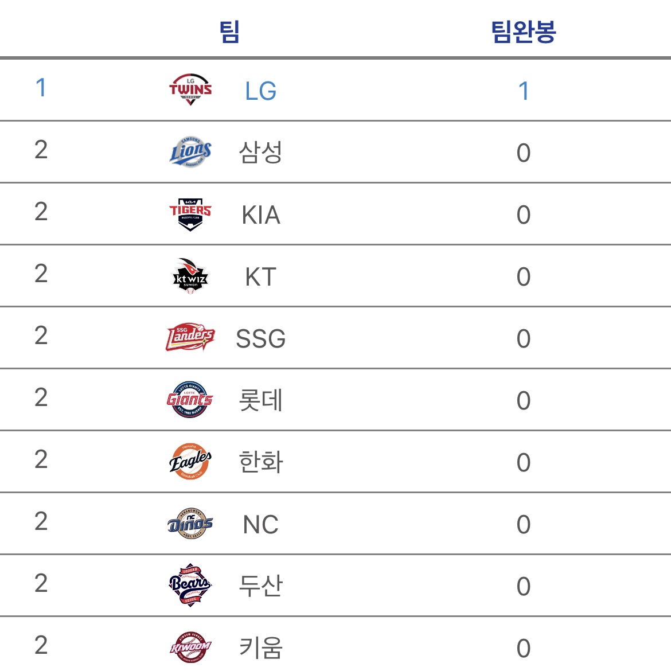This screenshot has width=671, height=671.
Task: Open the 두산 team name link
Action: pyautogui.click(x=260, y=586)
